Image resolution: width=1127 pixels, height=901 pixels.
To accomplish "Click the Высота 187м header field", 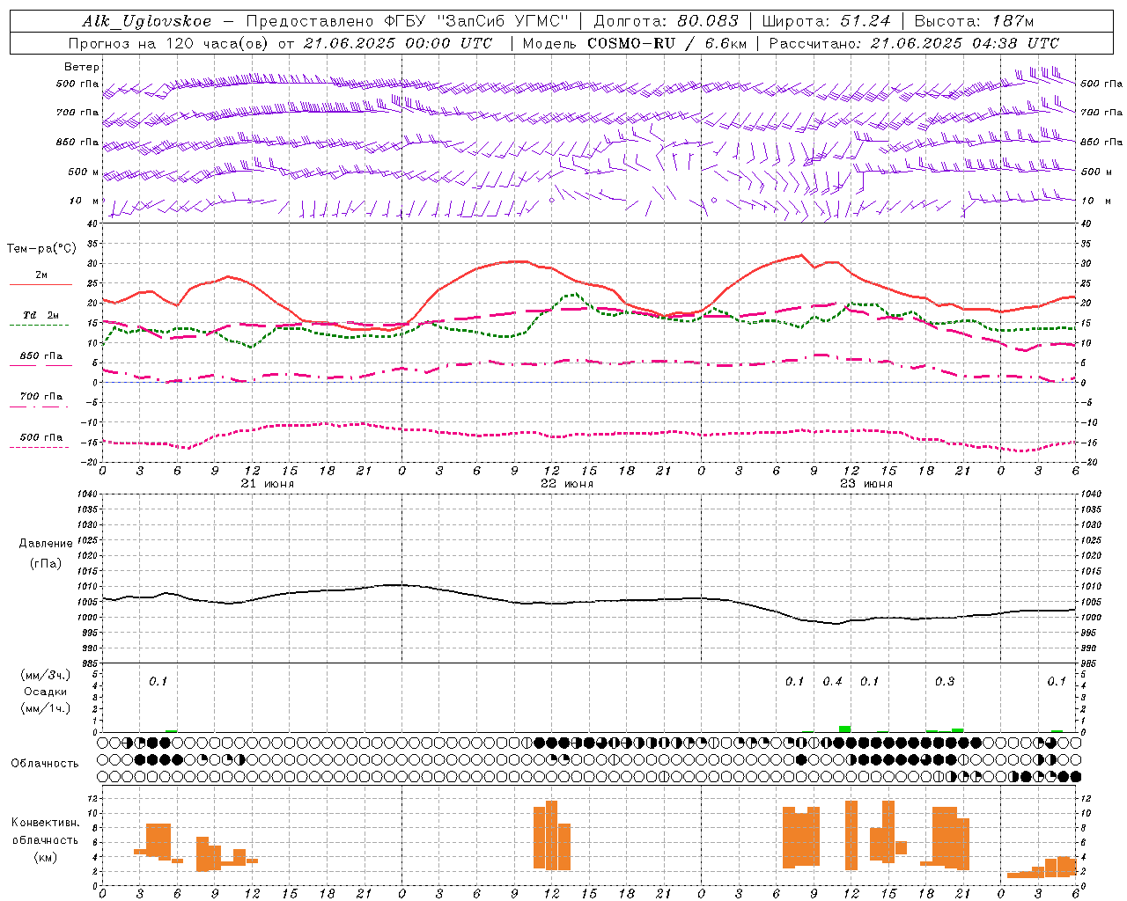I will [974, 21].
